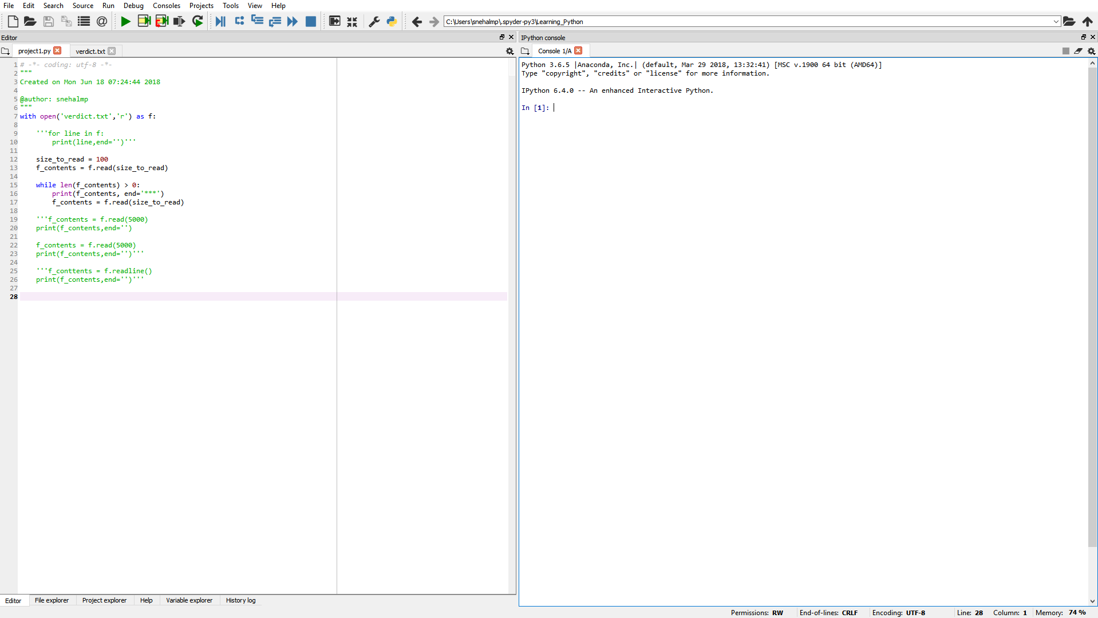
Task: Open the Debug menu
Action: 133,5
